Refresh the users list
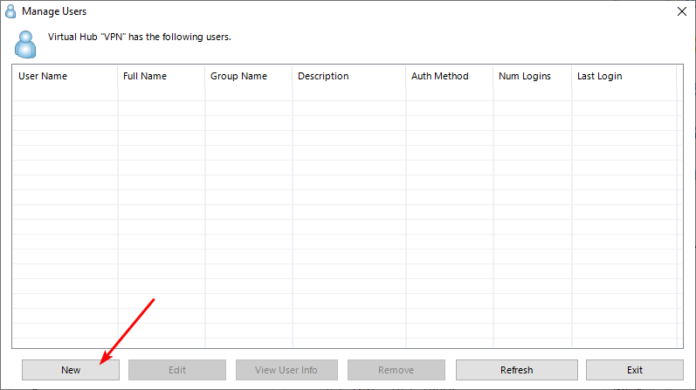 pyautogui.click(x=516, y=370)
